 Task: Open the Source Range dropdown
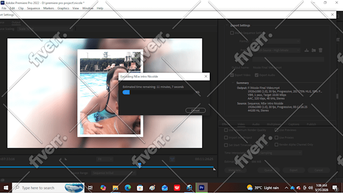(113, 173)
